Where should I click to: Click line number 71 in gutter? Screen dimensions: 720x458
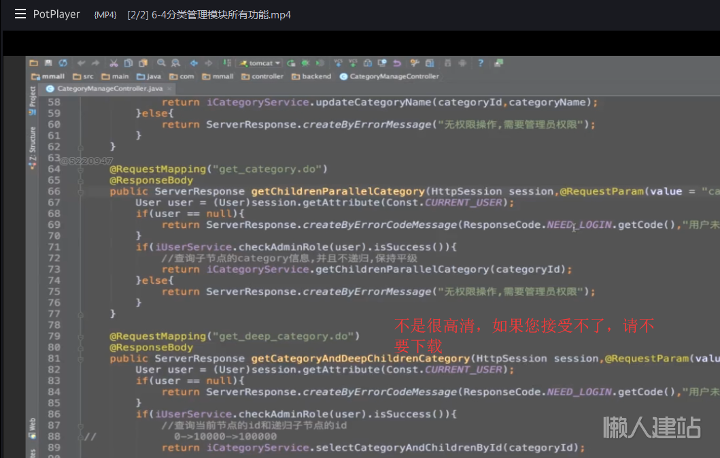tap(54, 247)
